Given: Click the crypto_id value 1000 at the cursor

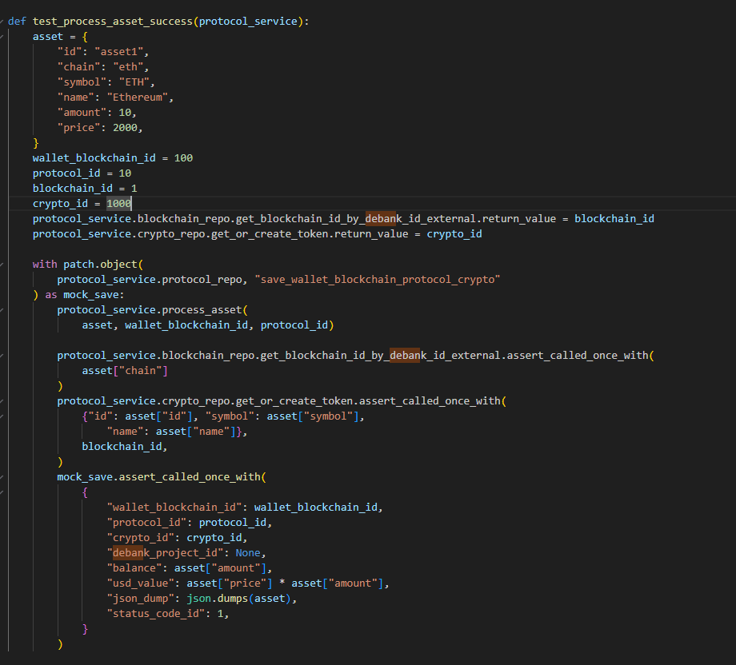Looking at the screenshot, I should (118, 203).
